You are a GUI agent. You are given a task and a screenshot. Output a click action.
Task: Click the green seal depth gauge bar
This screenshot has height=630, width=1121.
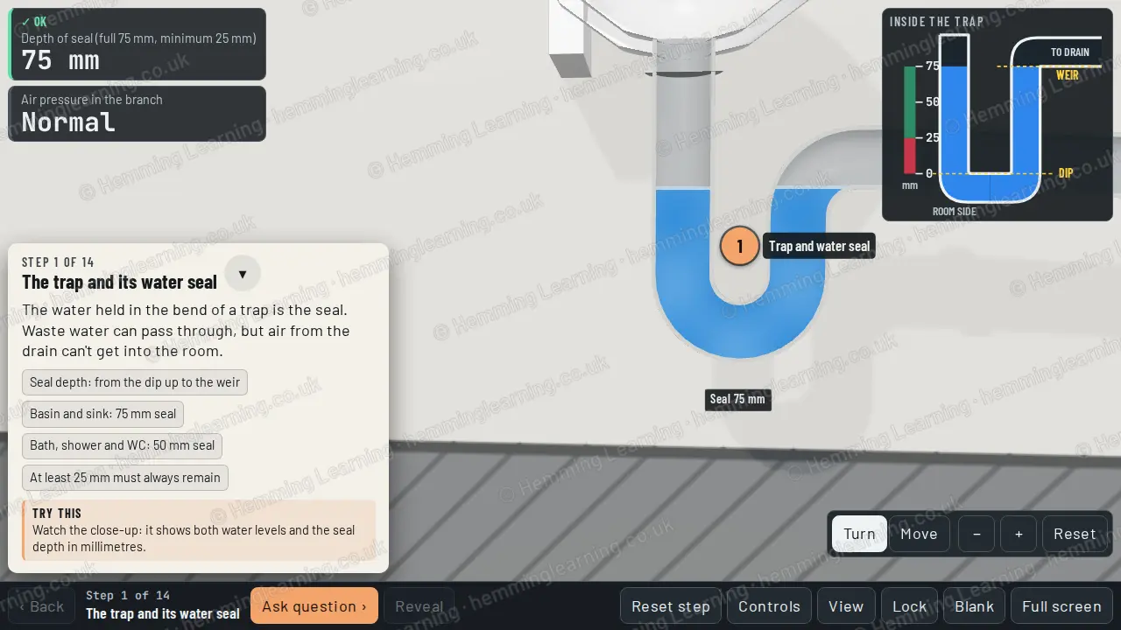[910, 102]
